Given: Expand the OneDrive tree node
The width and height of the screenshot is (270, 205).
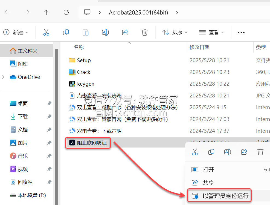Looking at the screenshot, I should click(x=3, y=77).
